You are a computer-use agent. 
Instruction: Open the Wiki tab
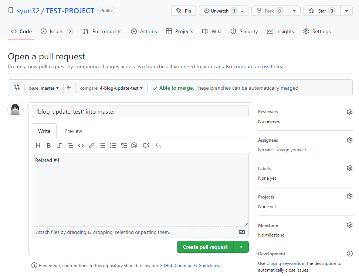pyautogui.click(x=212, y=31)
